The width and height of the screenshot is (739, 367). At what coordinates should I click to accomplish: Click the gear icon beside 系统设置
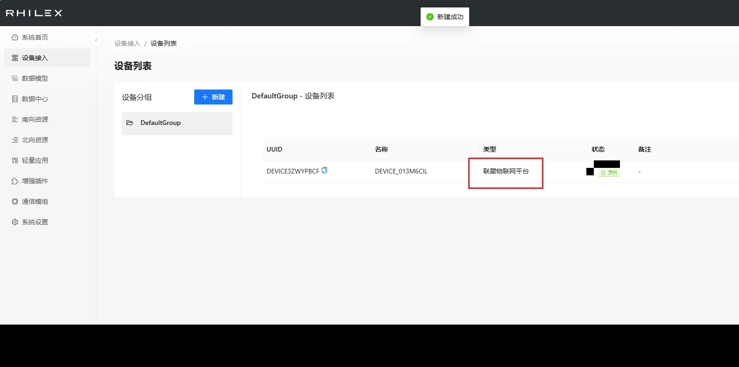tap(15, 222)
